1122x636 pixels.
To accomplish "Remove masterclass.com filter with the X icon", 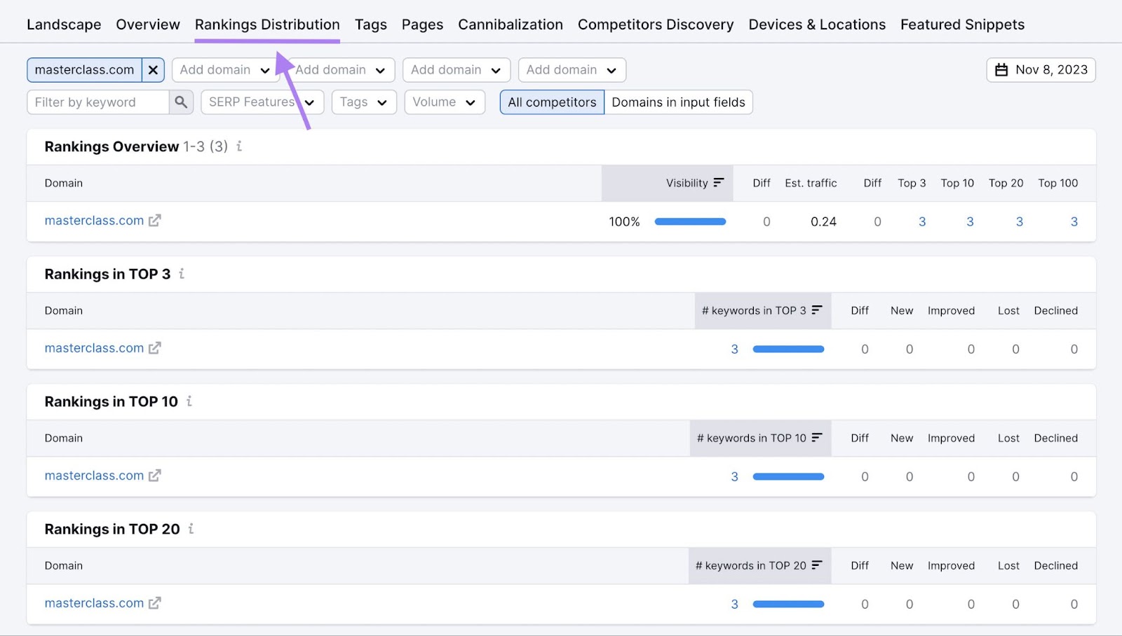I will pyautogui.click(x=153, y=69).
